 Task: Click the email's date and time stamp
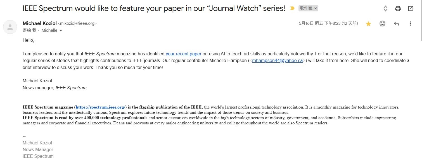tap(328, 23)
